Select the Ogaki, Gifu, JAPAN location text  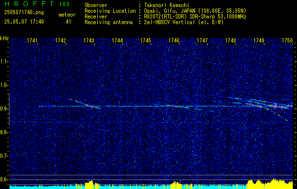click(195, 11)
